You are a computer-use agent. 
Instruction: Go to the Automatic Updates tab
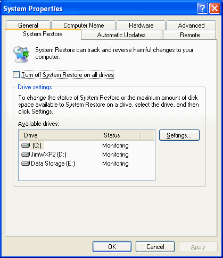(x=121, y=35)
